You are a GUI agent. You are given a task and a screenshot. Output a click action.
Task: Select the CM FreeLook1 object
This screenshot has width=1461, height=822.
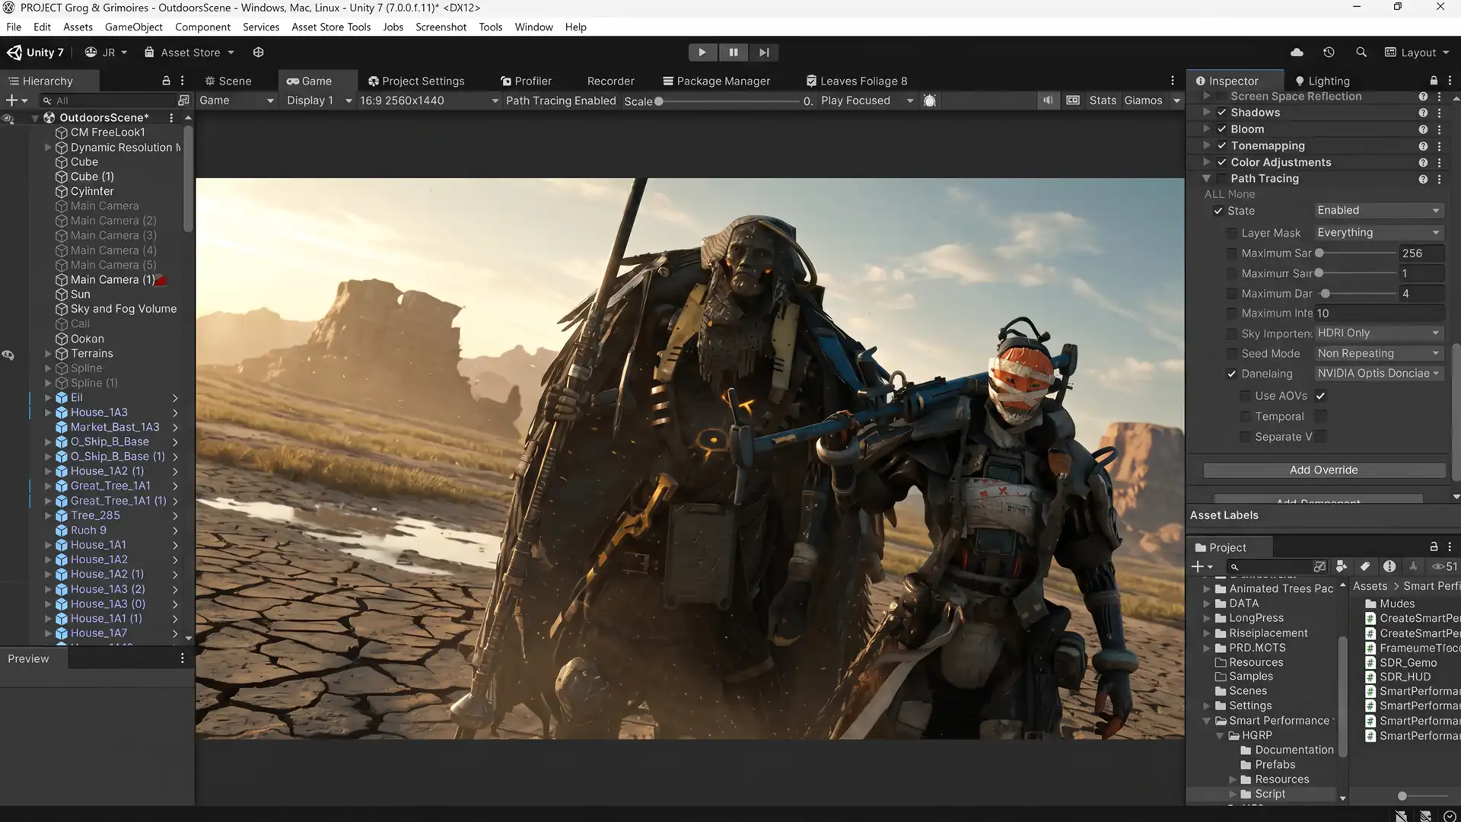(107, 132)
